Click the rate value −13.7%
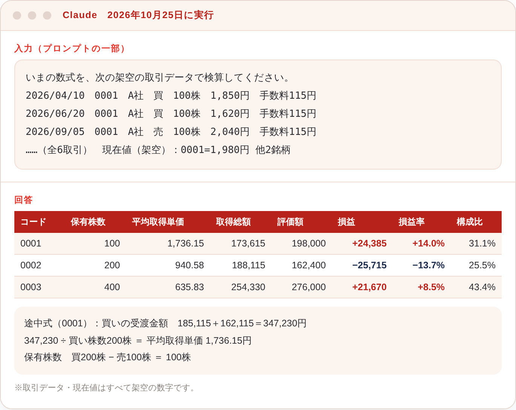 click(x=428, y=265)
